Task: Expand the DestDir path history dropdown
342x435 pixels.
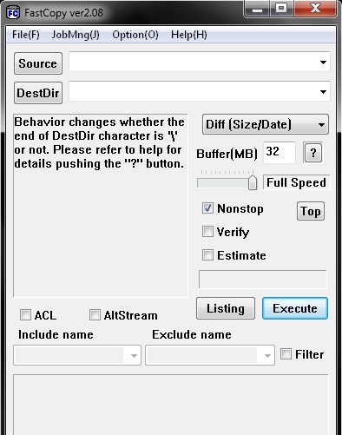Action: [x=323, y=92]
